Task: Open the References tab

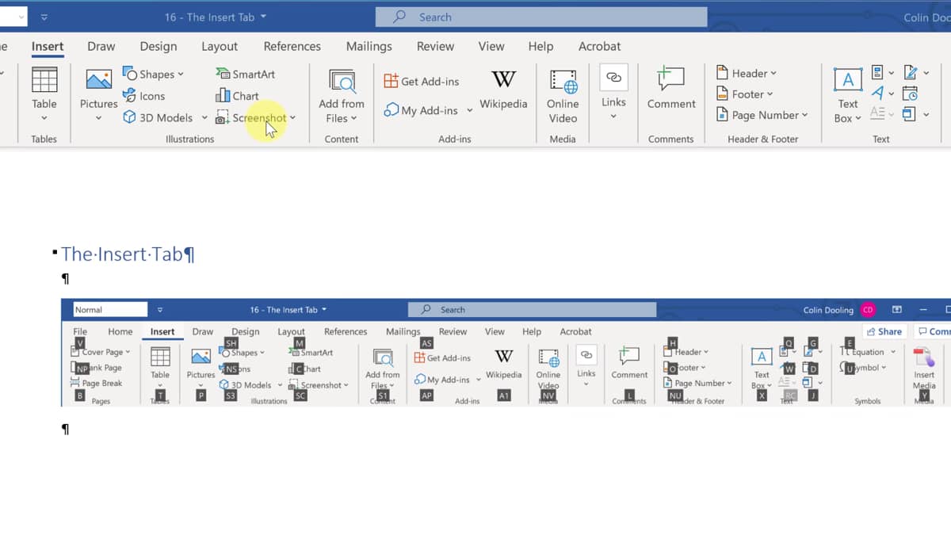Action: click(292, 46)
